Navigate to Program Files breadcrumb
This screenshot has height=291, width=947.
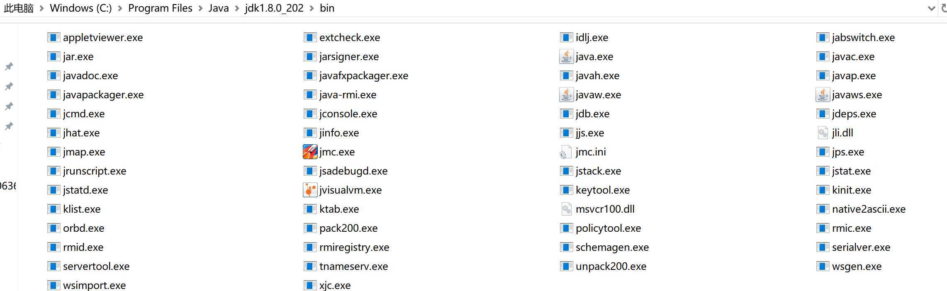tap(160, 8)
